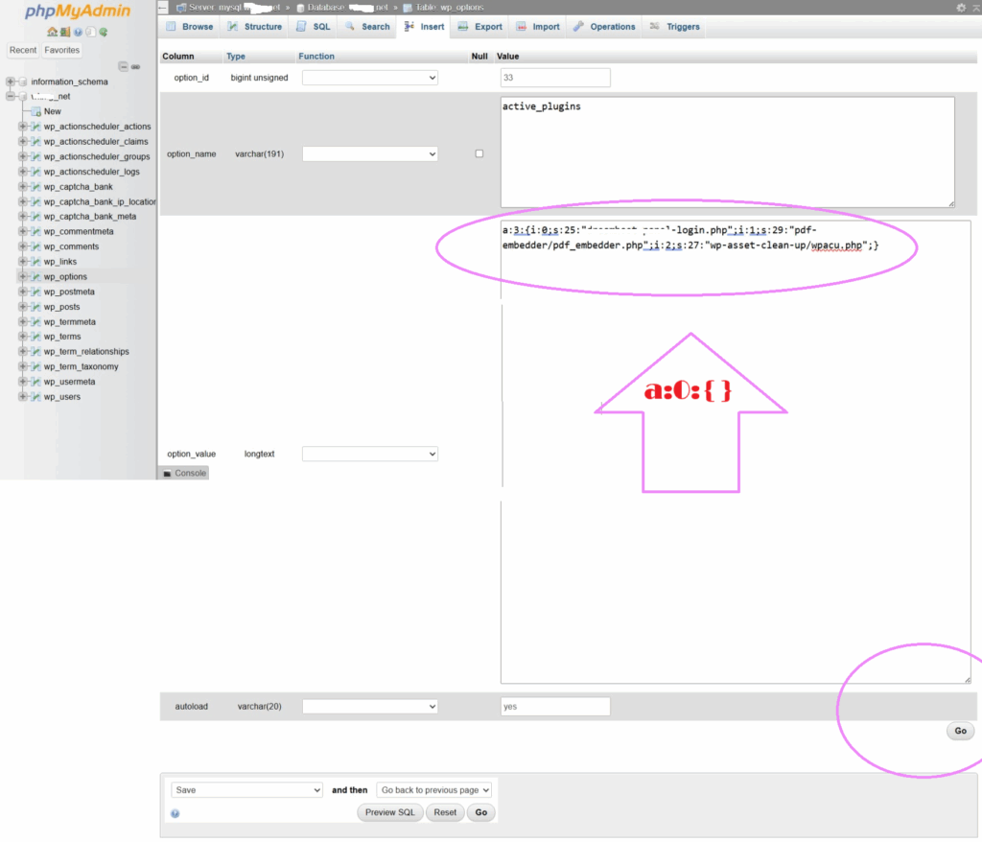Open the Save action dropdown

point(246,790)
